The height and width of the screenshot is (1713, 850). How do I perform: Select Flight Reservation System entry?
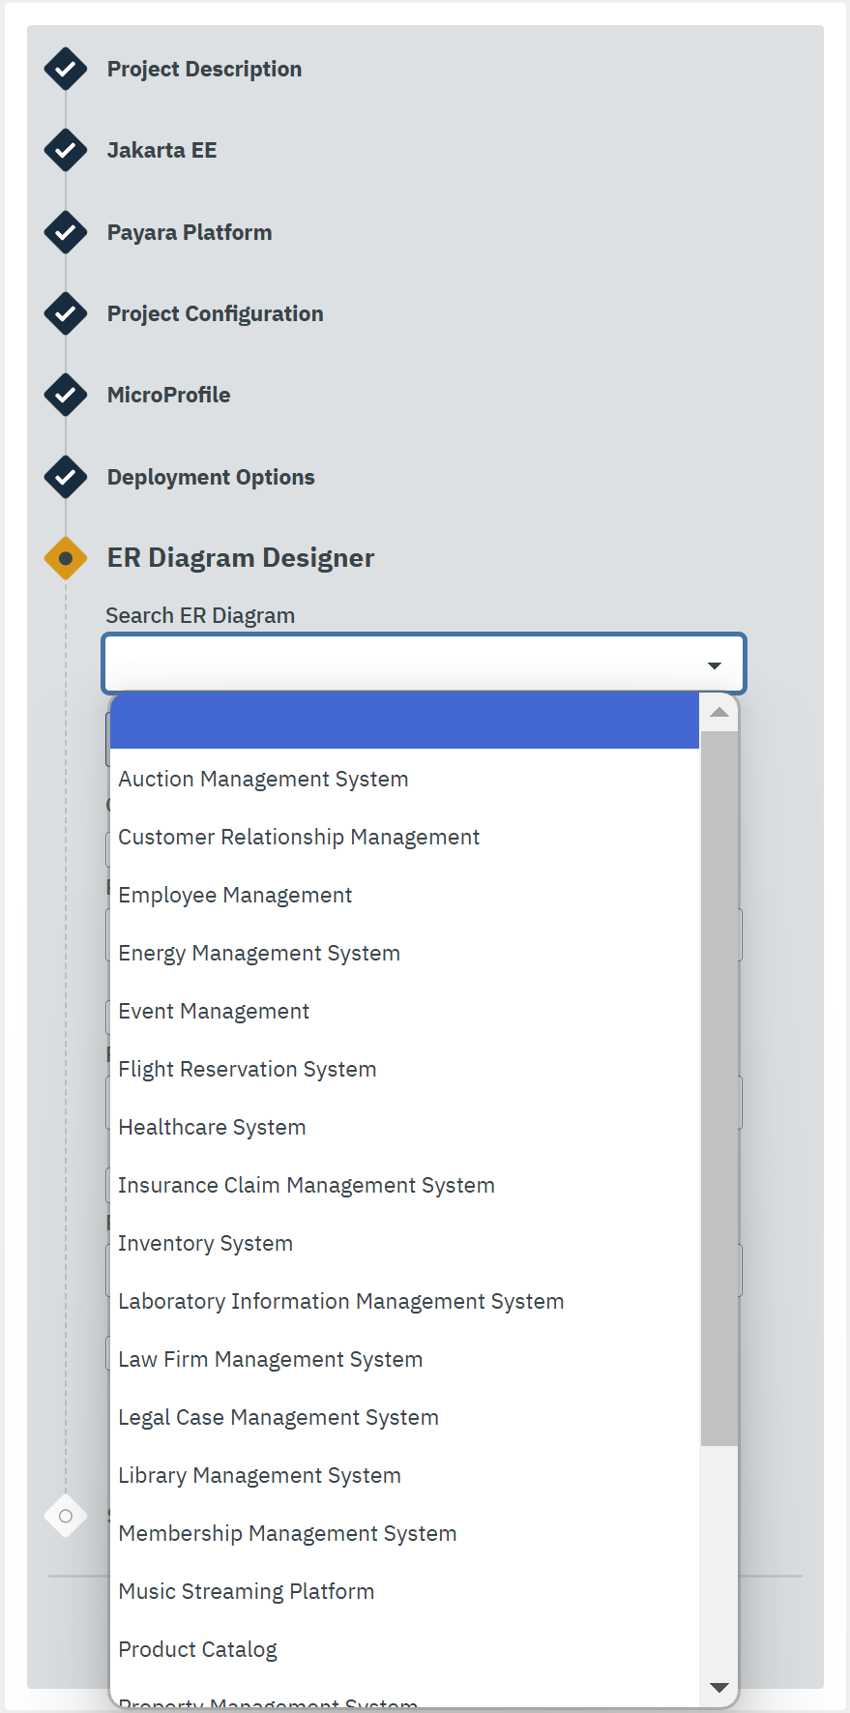pos(247,1070)
